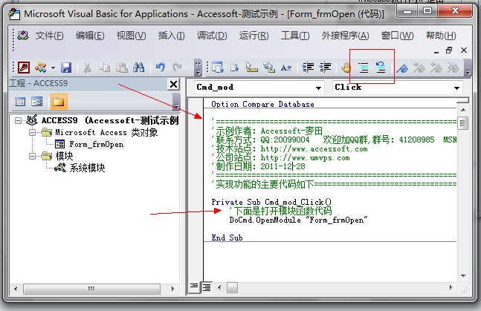Select 系统模块 in the project tree

[87, 168]
